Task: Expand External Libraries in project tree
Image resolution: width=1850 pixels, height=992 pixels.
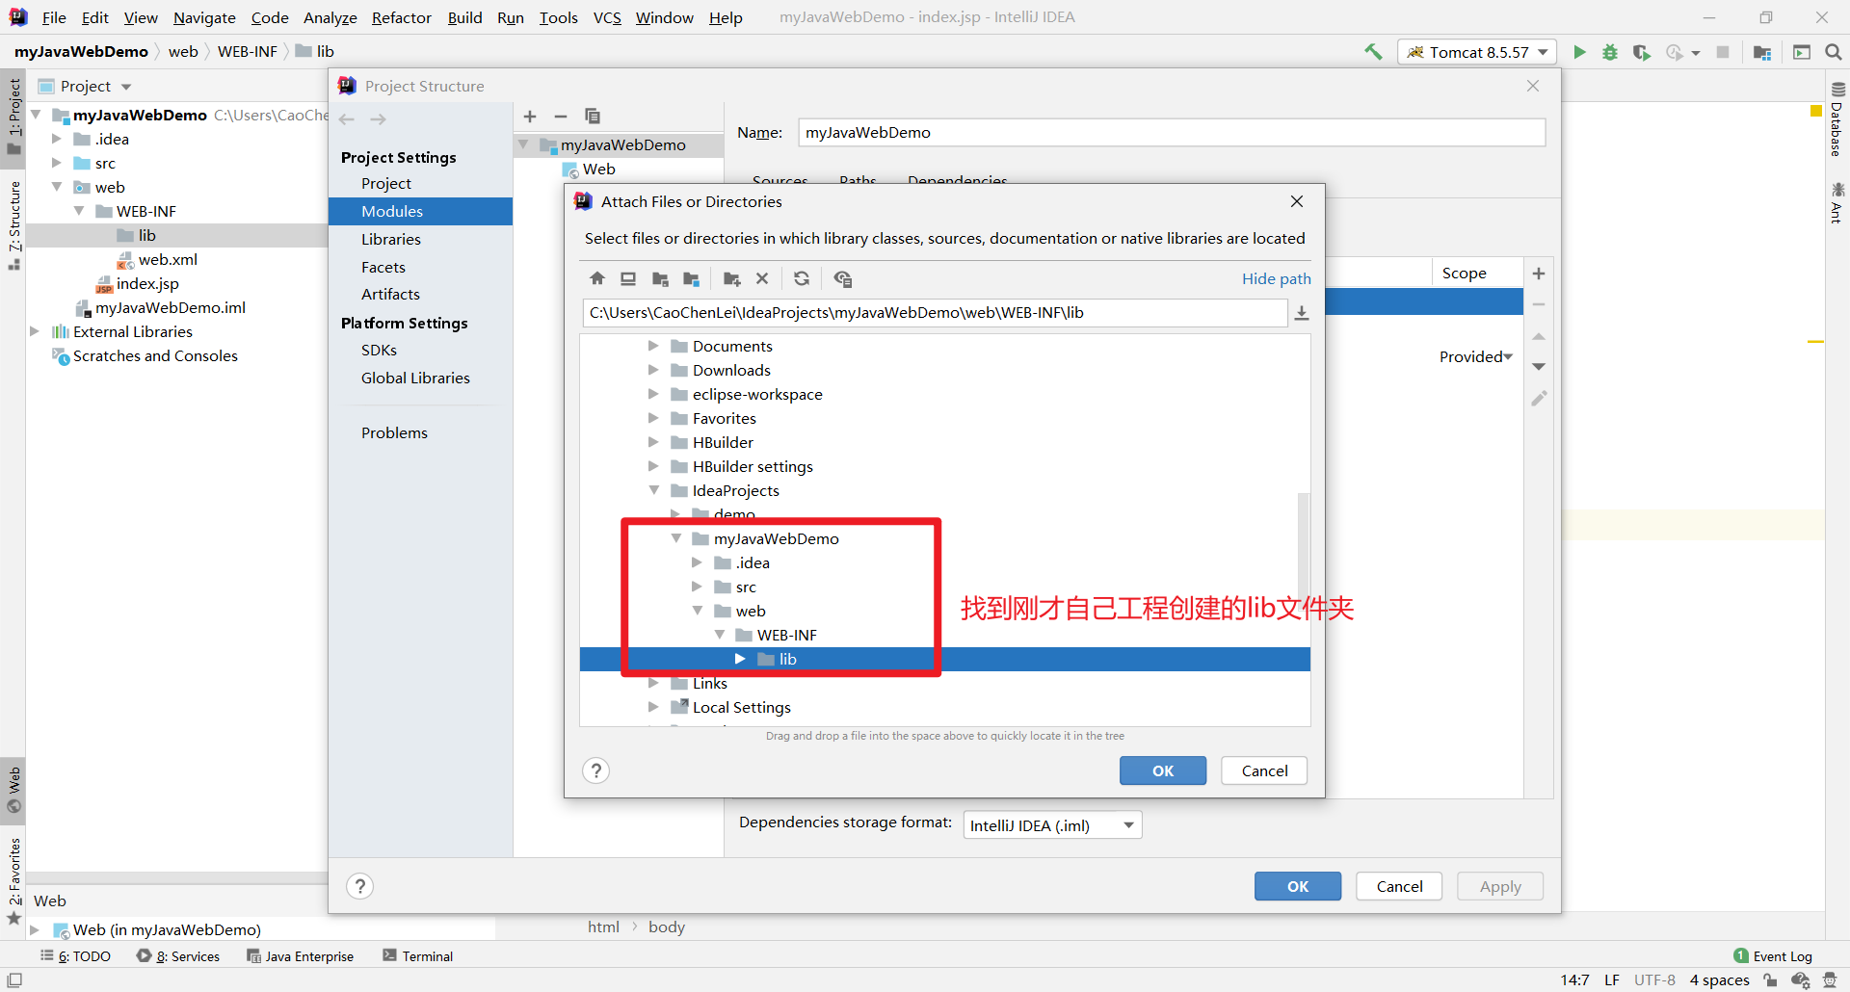Action: (35, 331)
